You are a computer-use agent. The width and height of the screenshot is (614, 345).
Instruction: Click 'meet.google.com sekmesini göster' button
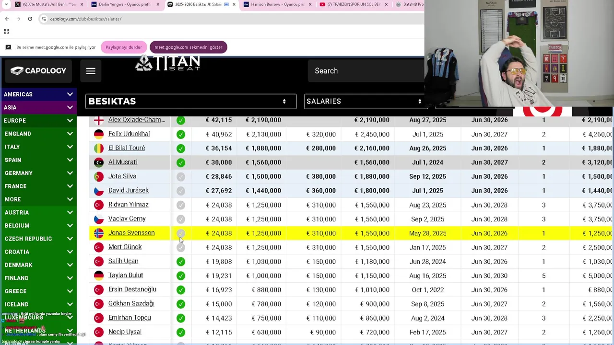click(x=188, y=47)
